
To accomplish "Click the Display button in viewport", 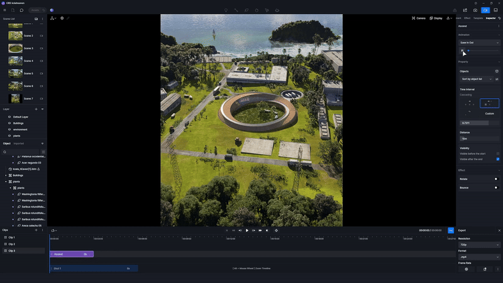I will pyautogui.click(x=436, y=18).
